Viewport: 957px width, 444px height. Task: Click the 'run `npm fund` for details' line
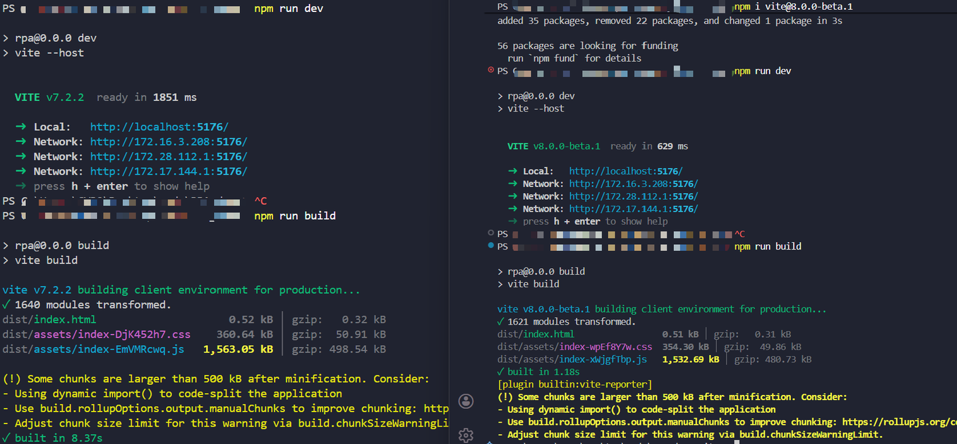click(575, 58)
